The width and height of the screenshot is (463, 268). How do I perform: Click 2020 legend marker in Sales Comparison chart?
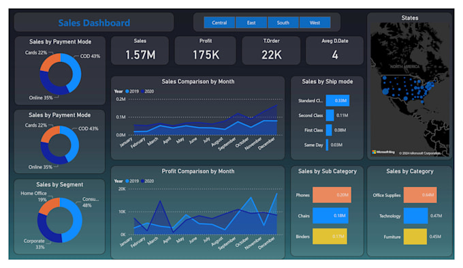click(x=142, y=91)
